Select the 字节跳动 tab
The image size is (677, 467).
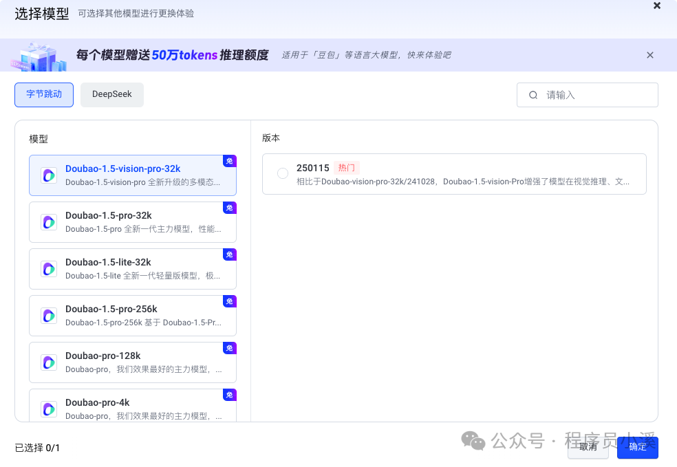pyautogui.click(x=43, y=94)
